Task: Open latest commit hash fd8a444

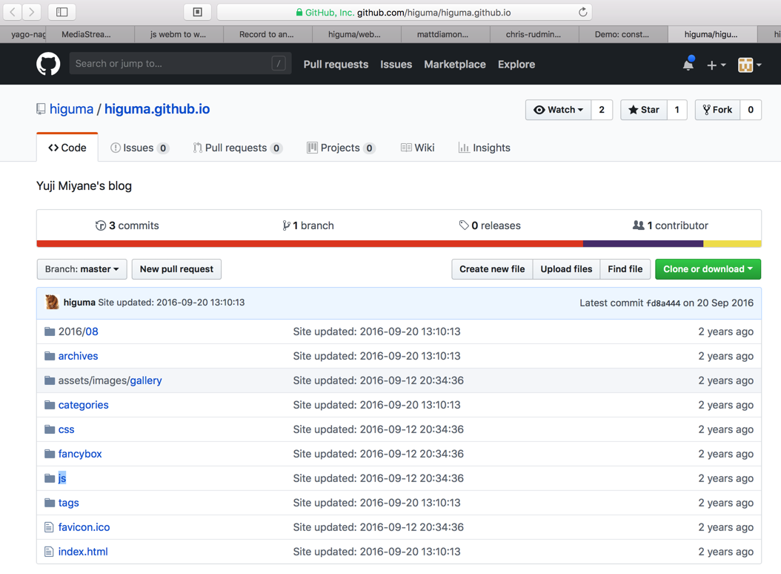Action: click(663, 303)
